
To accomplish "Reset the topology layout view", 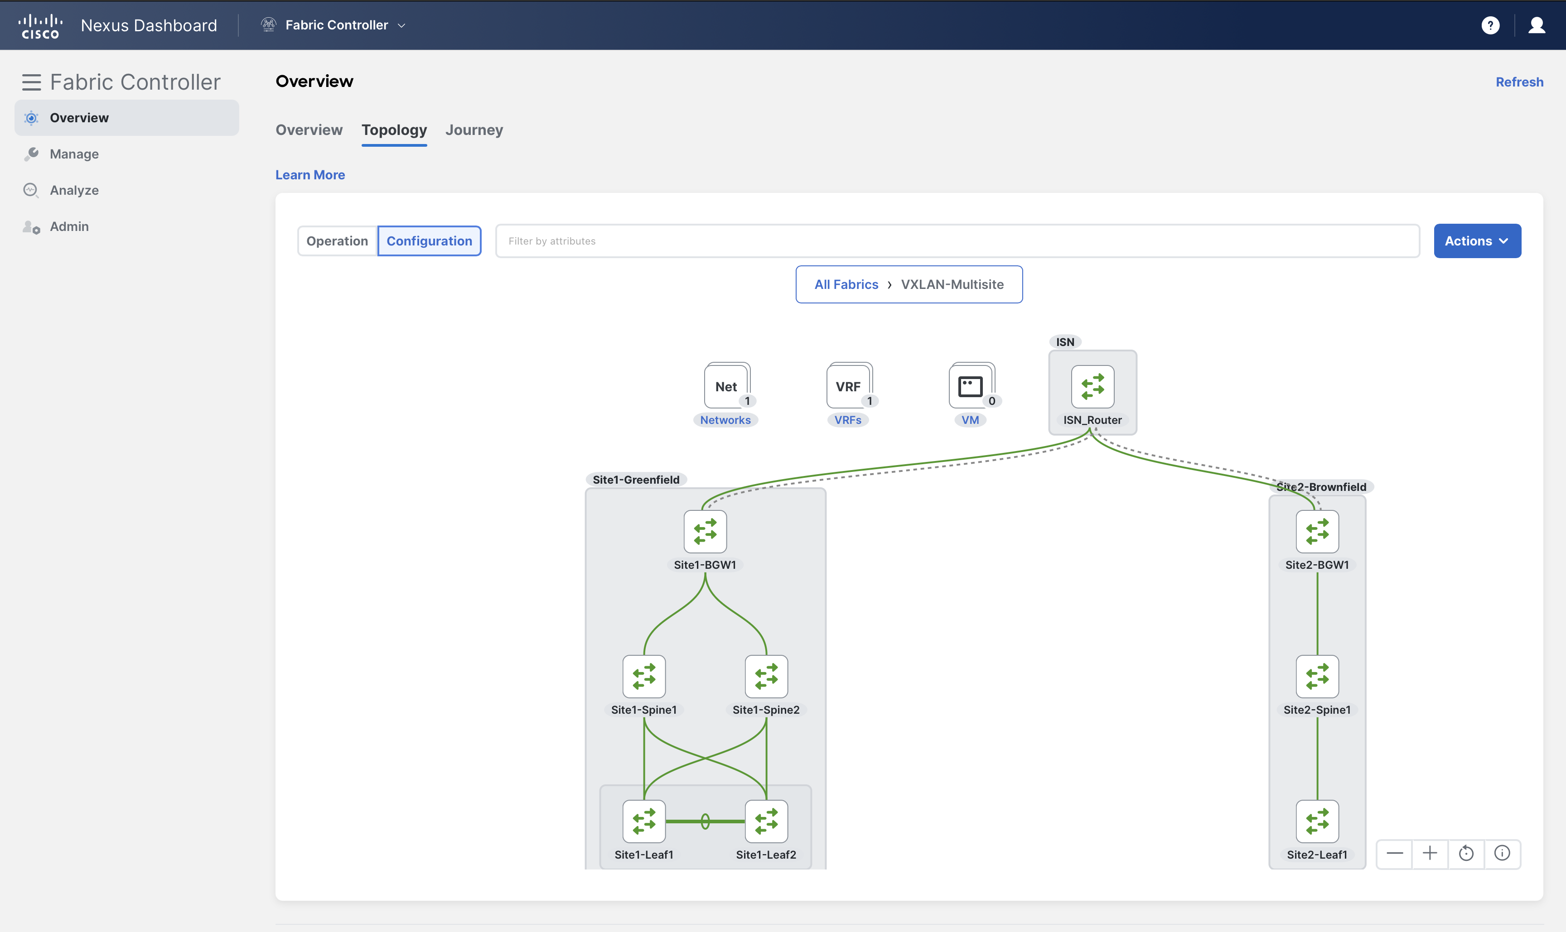I will (1466, 853).
